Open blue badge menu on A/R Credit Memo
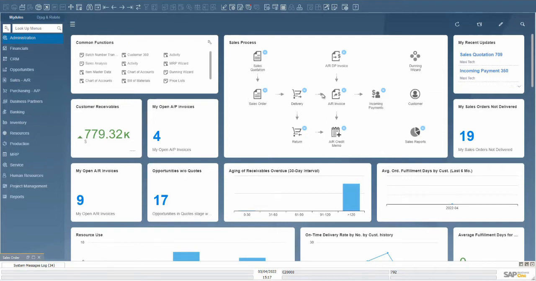This screenshot has width=536, height=281. point(344,128)
